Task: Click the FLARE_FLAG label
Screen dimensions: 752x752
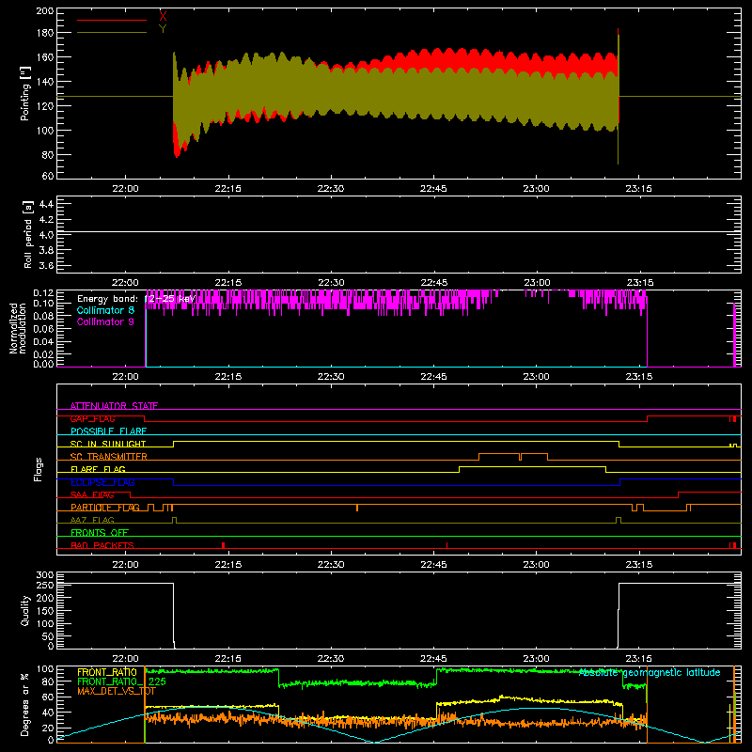Action: 98,469
